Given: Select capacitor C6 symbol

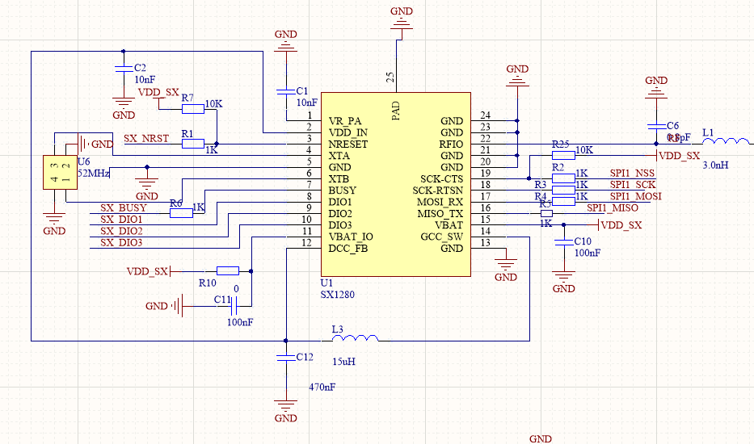Looking at the screenshot, I should pyautogui.click(x=656, y=126).
